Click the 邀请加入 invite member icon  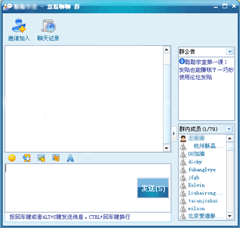tap(19, 26)
